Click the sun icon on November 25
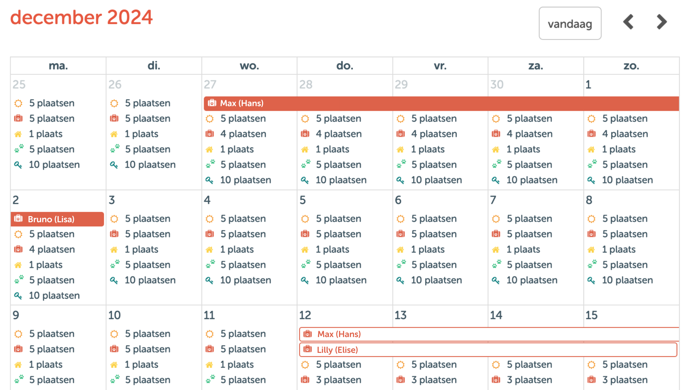 [19, 103]
